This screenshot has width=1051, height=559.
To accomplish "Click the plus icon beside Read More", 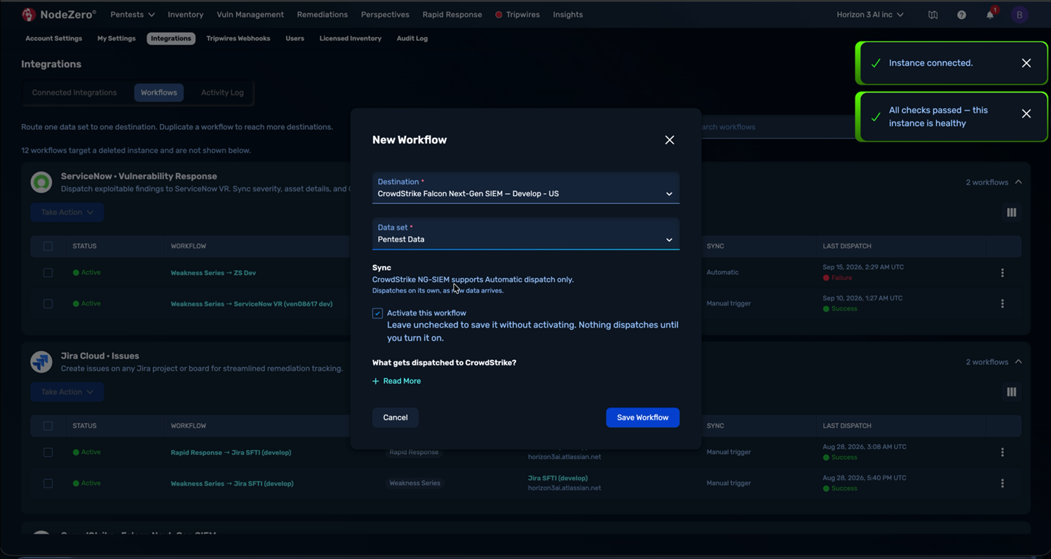I will 376,381.
